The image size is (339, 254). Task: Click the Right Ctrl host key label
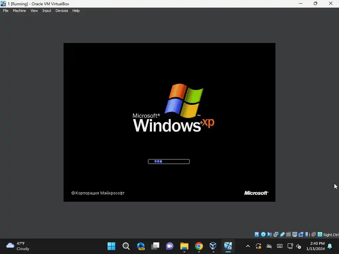331,235
